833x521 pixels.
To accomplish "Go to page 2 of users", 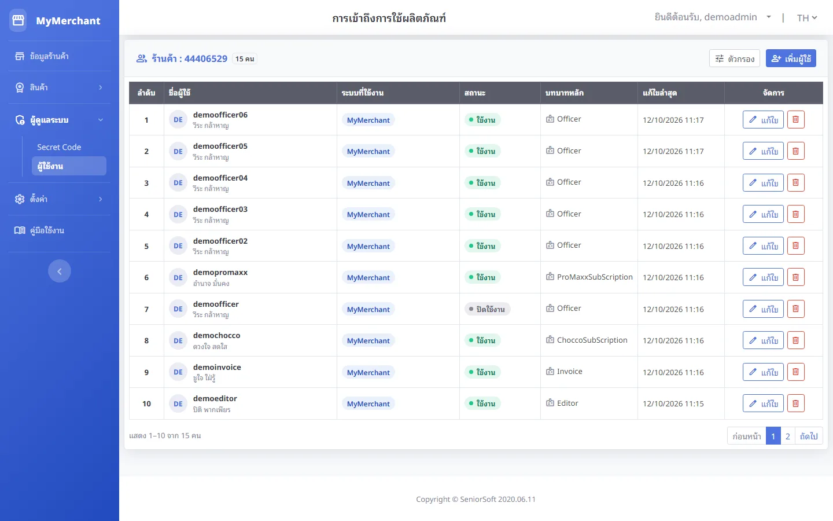I will point(788,436).
